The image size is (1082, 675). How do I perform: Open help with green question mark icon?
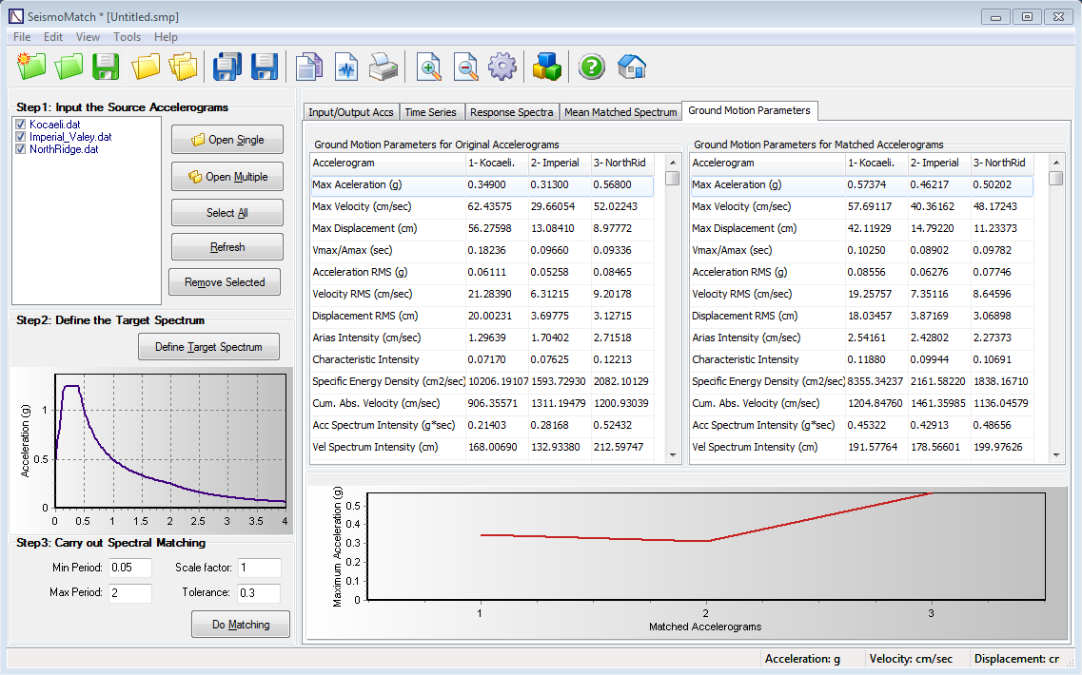(x=592, y=67)
